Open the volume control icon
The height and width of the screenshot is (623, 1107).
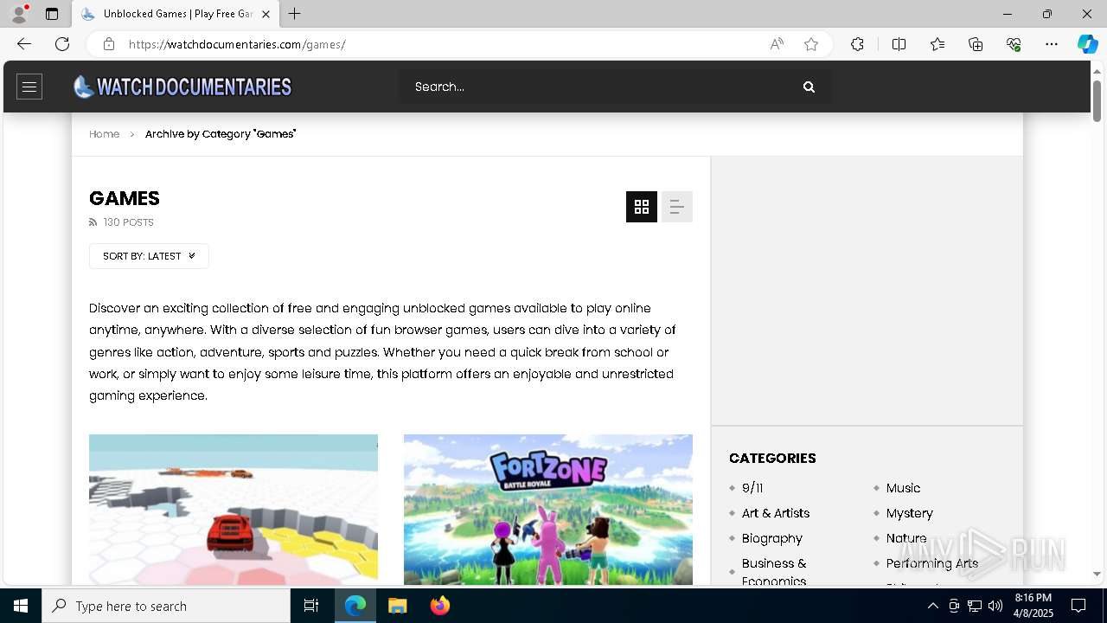(995, 606)
